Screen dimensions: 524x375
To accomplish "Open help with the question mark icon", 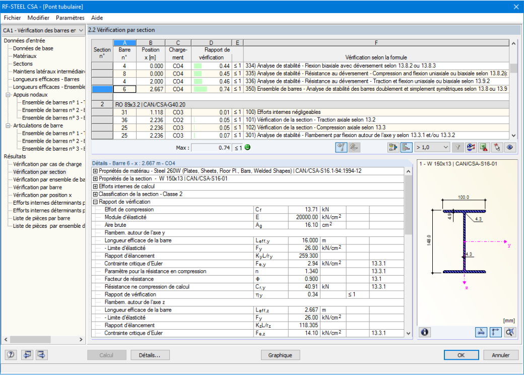I will (x=11, y=355).
